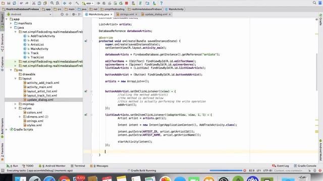The height and width of the screenshot is (181, 323).
Task: Expand the mipmap folder
Action: pyautogui.click(x=16, y=104)
